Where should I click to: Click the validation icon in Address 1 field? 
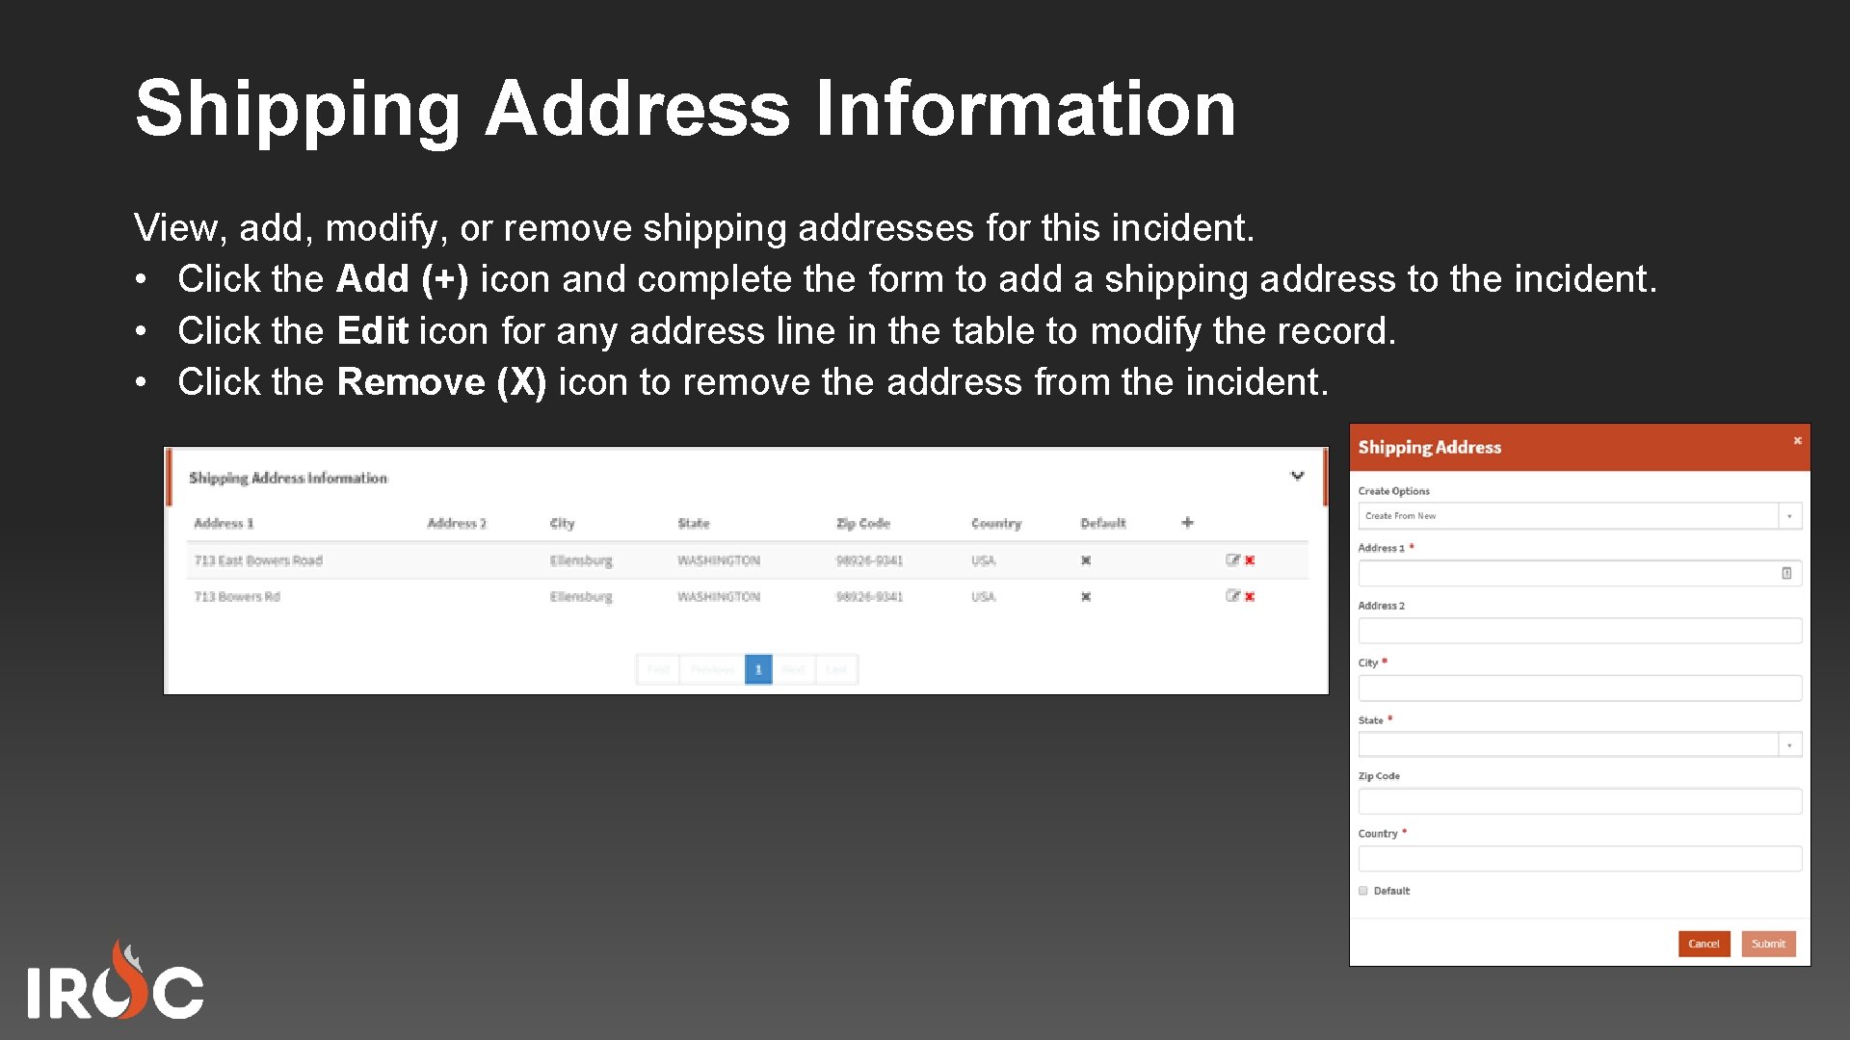(1788, 572)
